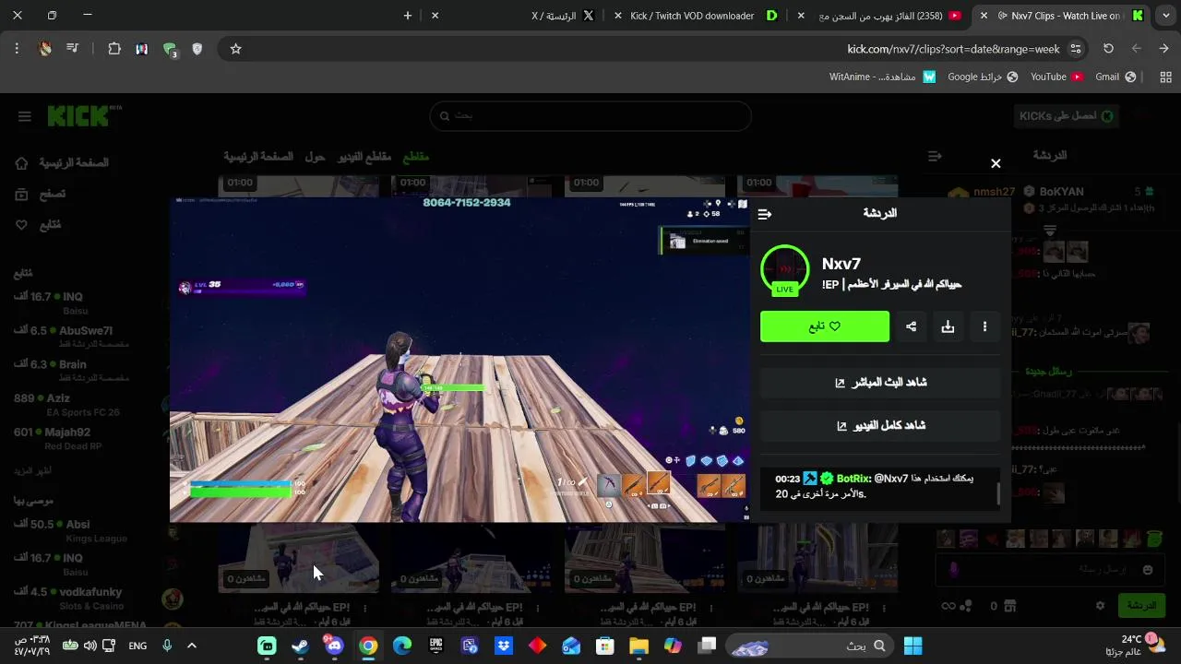Click the BotRix username in clip chat
1181x664 pixels.
(853, 478)
